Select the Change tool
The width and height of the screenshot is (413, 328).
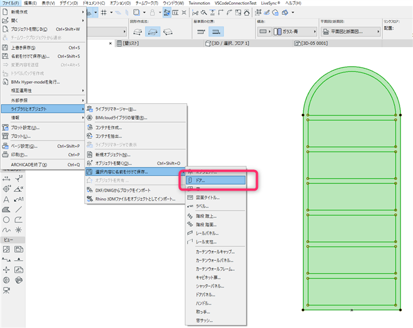(19, 280)
